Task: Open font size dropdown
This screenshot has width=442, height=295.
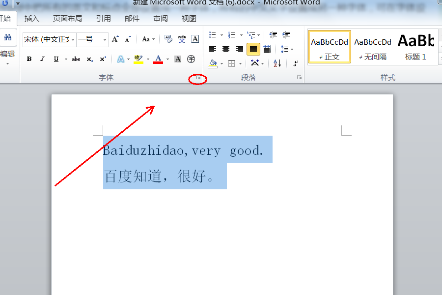Action: pos(105,39)
